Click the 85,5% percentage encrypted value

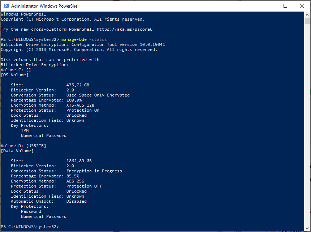[x=73, y=176]
